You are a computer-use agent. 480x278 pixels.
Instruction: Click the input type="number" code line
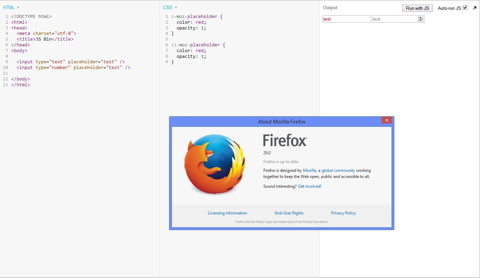(x=74, y=68)
